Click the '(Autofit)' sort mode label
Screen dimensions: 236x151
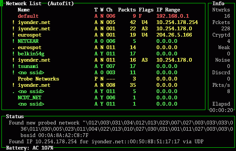pyautogui.click(x=60, y=3)
